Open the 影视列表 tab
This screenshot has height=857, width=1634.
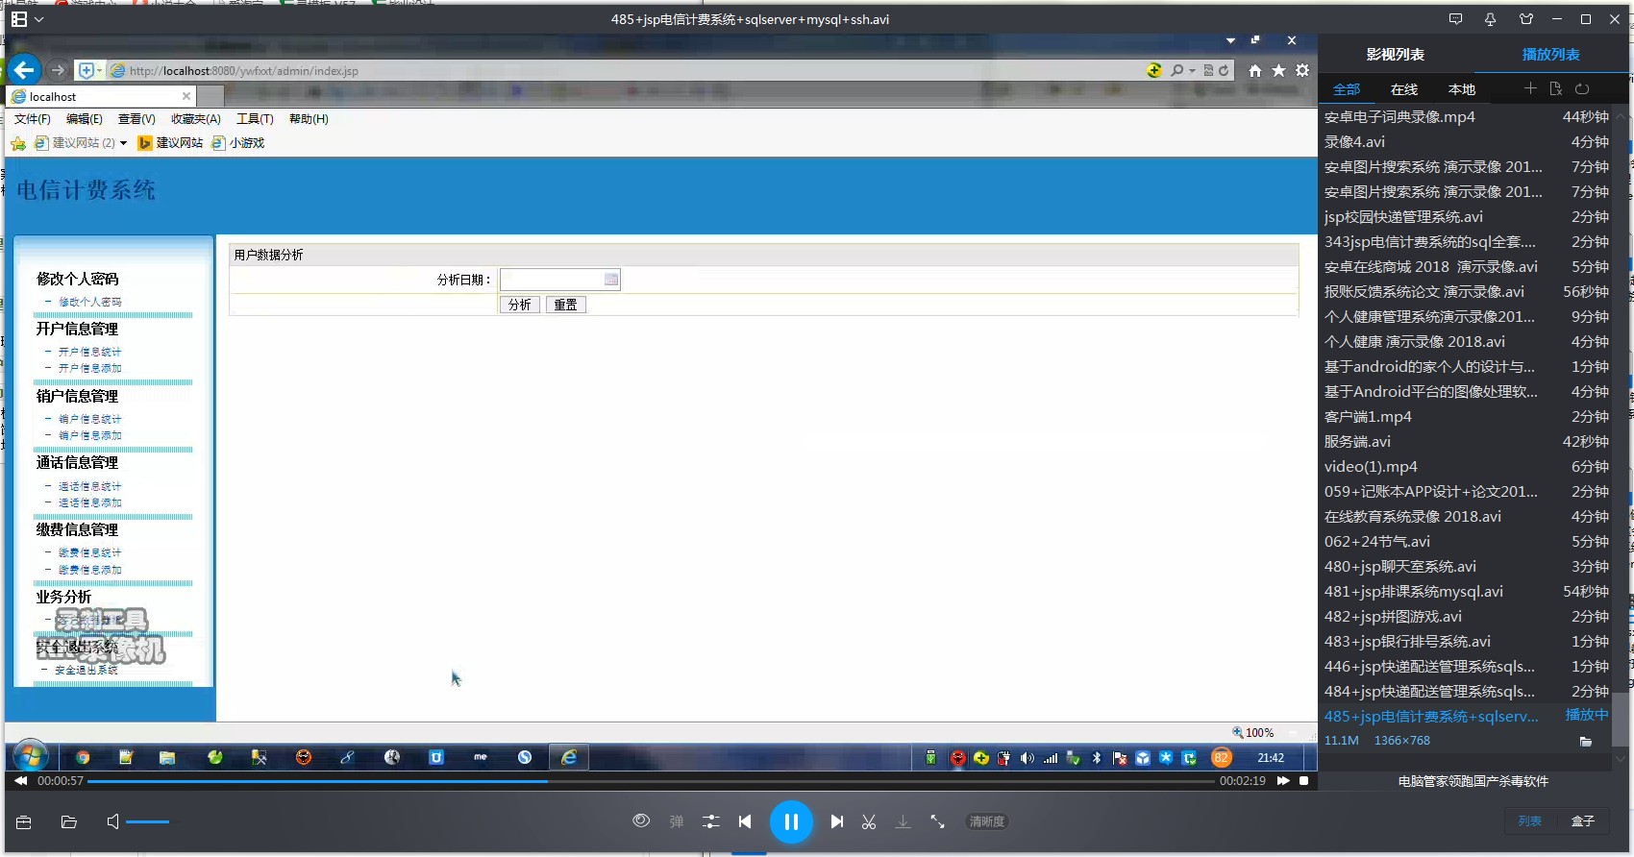tap(1396, 55)
